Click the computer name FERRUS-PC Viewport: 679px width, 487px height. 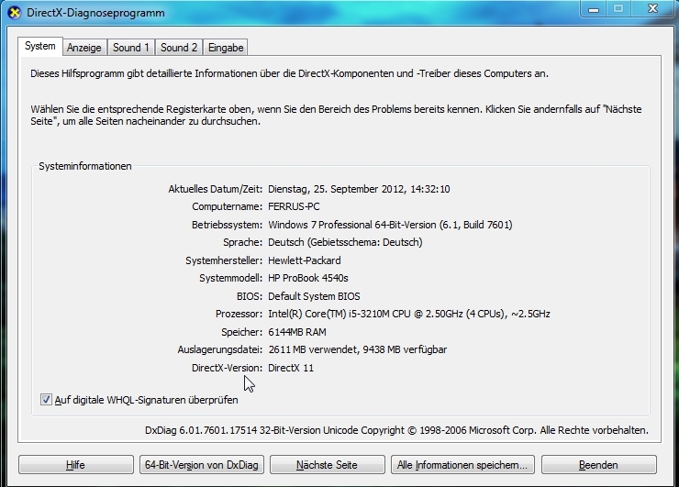pos(294,207)
